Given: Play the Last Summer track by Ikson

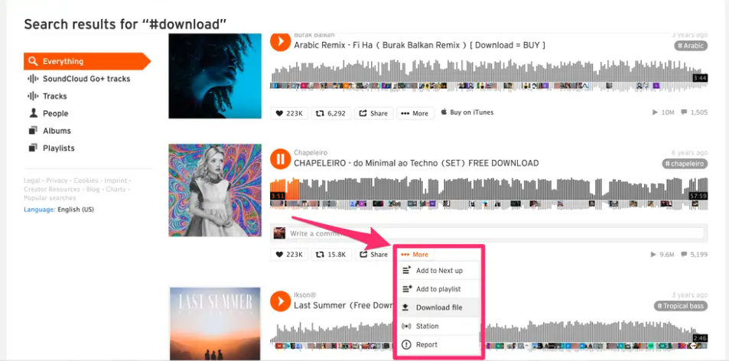Looking at the screenshot, I should click(280, 301).
